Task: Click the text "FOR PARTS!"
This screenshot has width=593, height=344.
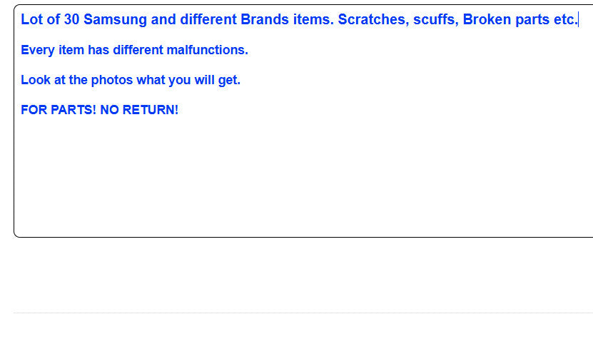Action: (59, 110)
